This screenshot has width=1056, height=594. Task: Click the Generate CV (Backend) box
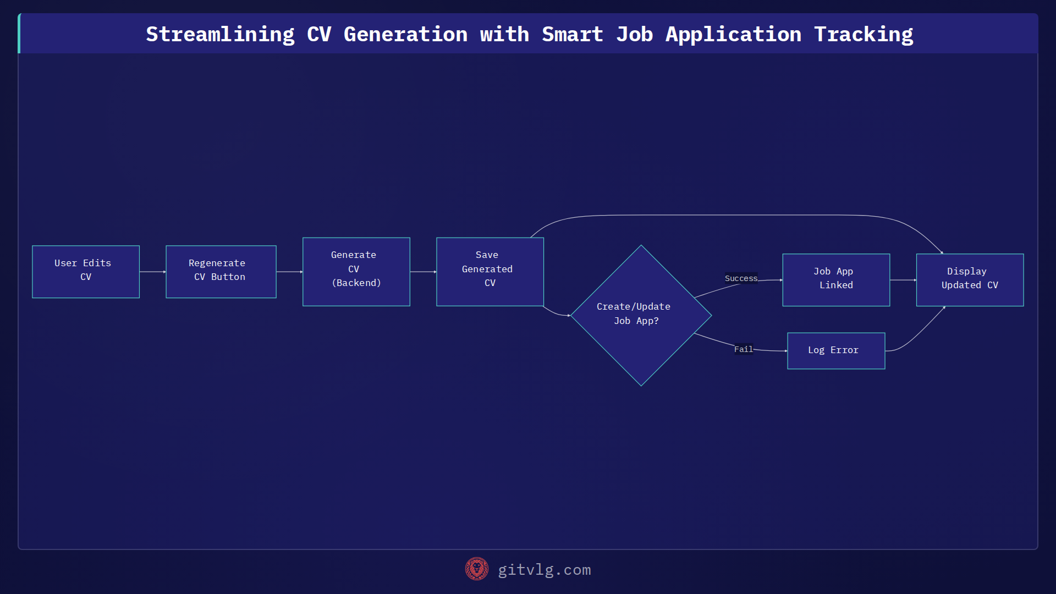coord(356,272)
